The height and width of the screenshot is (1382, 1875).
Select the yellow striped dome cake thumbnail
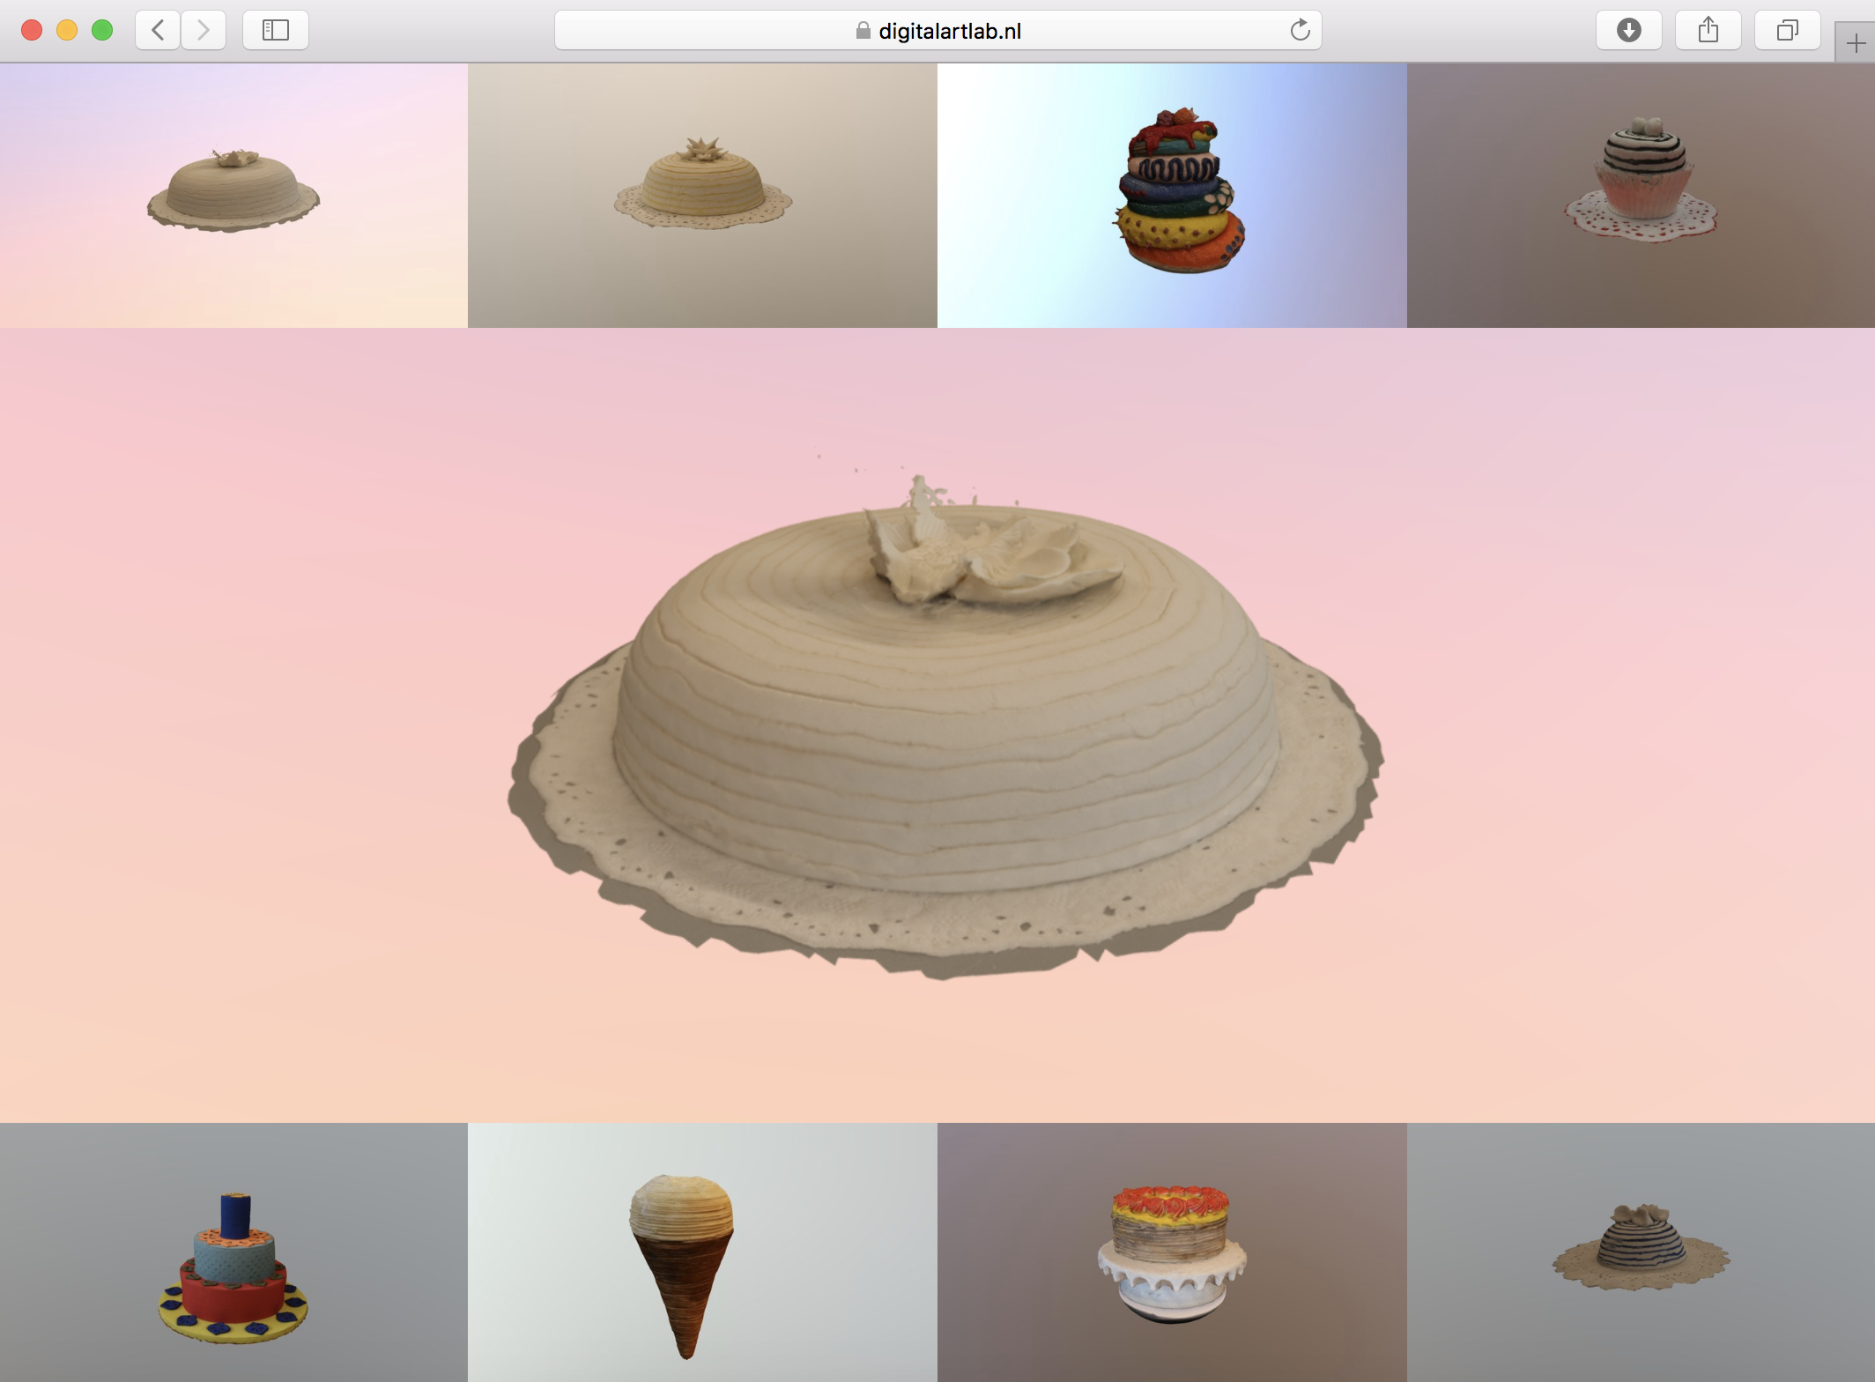(x=702, y=196)
